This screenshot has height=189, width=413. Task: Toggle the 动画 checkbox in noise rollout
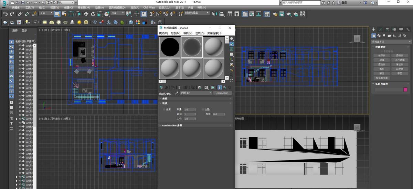pos(203,109)
